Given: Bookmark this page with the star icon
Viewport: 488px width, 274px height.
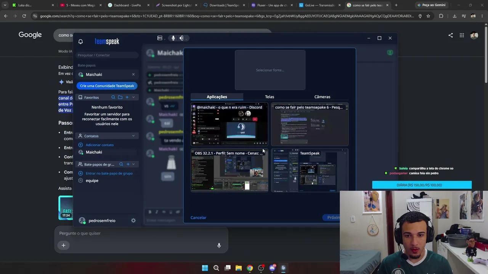Looking at the screenshot, I should pyautogui.click(x=428, y=16).
